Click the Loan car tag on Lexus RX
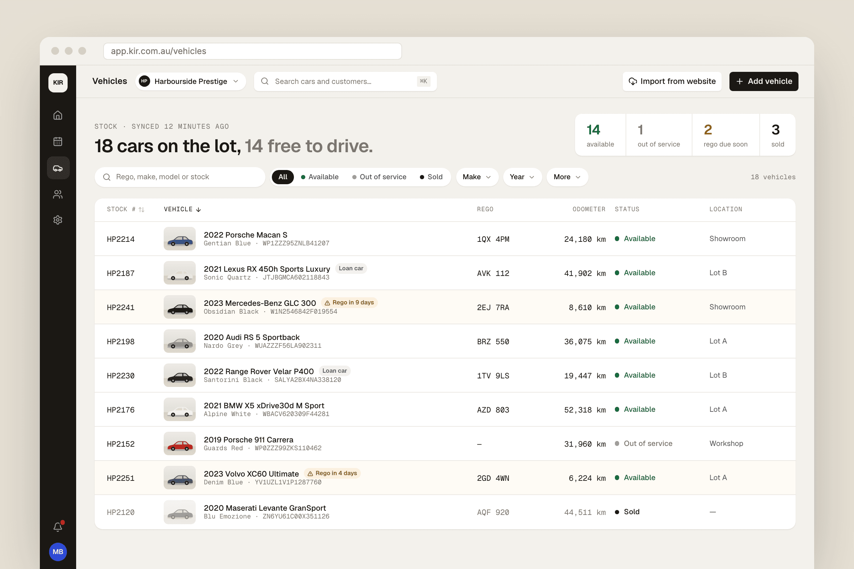The height and width of the screenshot is (569, 854). click(351, 268)
